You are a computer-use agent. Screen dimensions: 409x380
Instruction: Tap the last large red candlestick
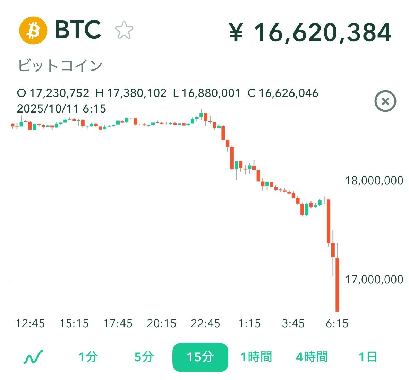pyautogui.click(x=337, y=284)
